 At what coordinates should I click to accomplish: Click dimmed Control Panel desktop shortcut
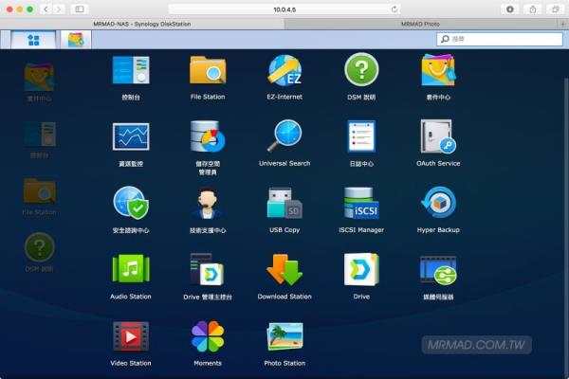point(39,139)
